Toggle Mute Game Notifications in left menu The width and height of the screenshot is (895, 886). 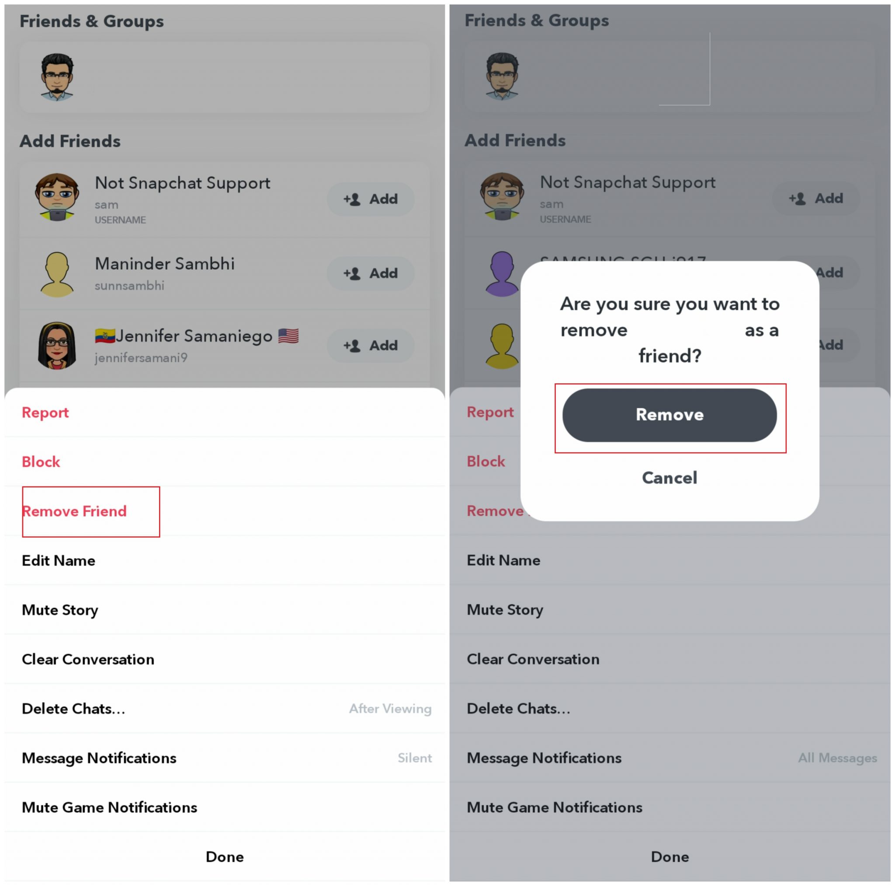(225, 807)
